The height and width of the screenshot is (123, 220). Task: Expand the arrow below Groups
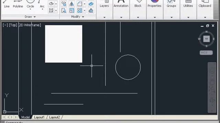coord(172,17)
